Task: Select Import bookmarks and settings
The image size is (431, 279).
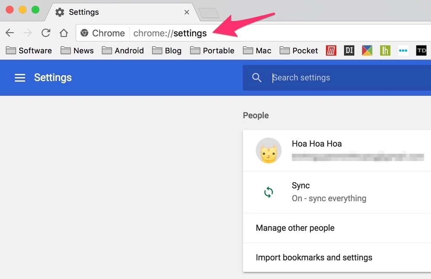Action: [314, 258]
